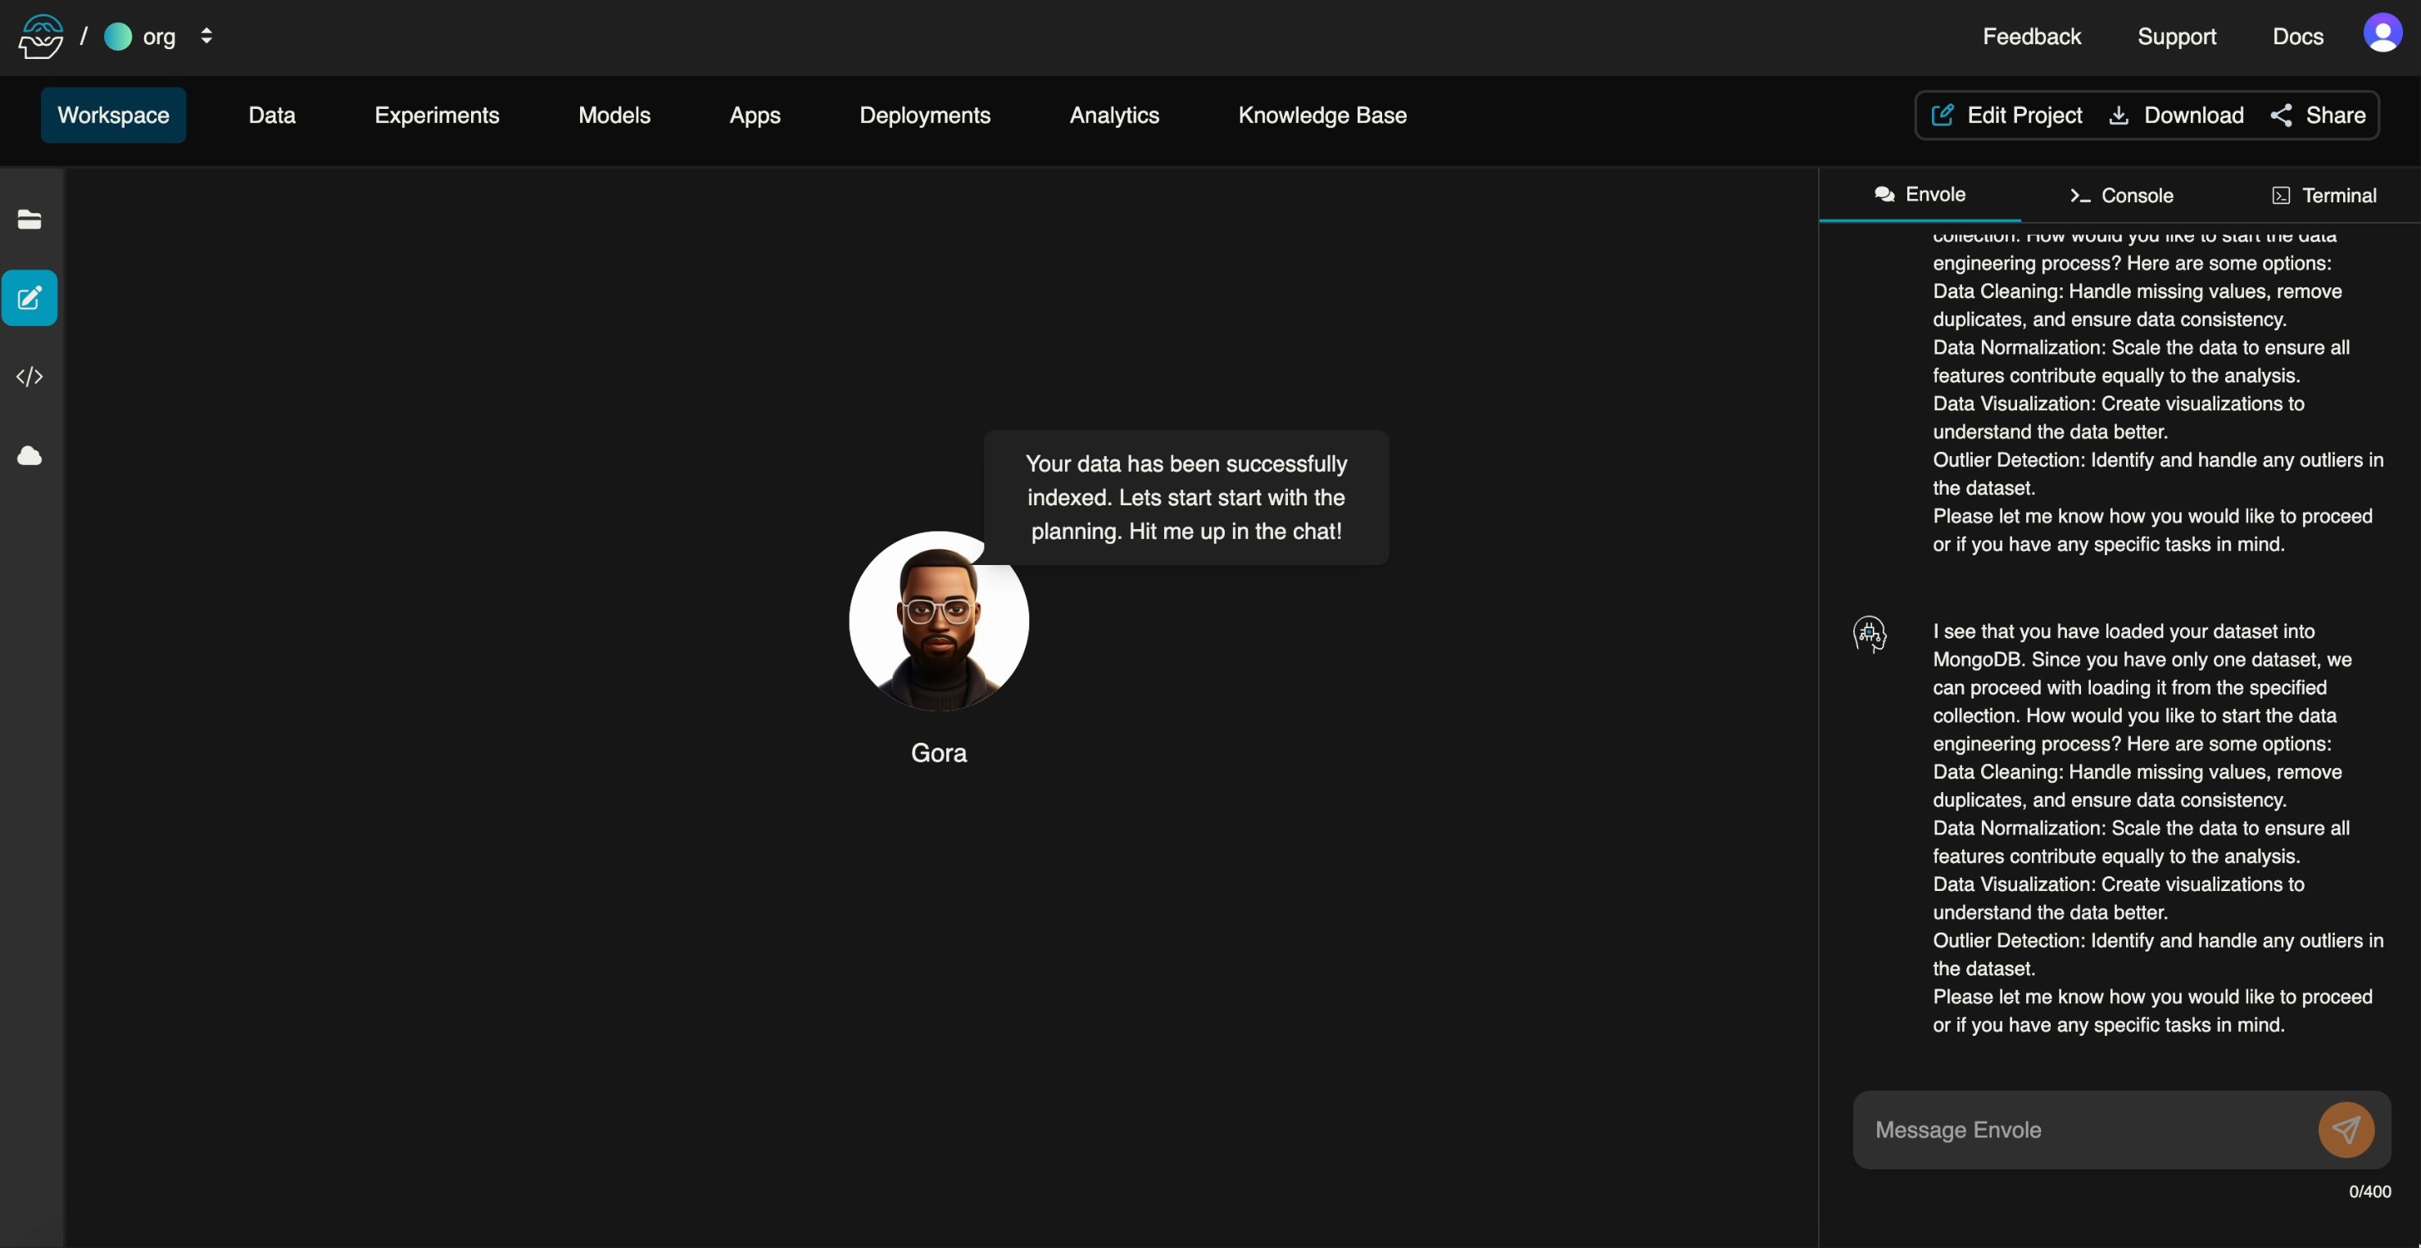The width and height of the screenshot is (2421, 1248).
Task: Send message with paper plane button
Action: [2346, 1130]
